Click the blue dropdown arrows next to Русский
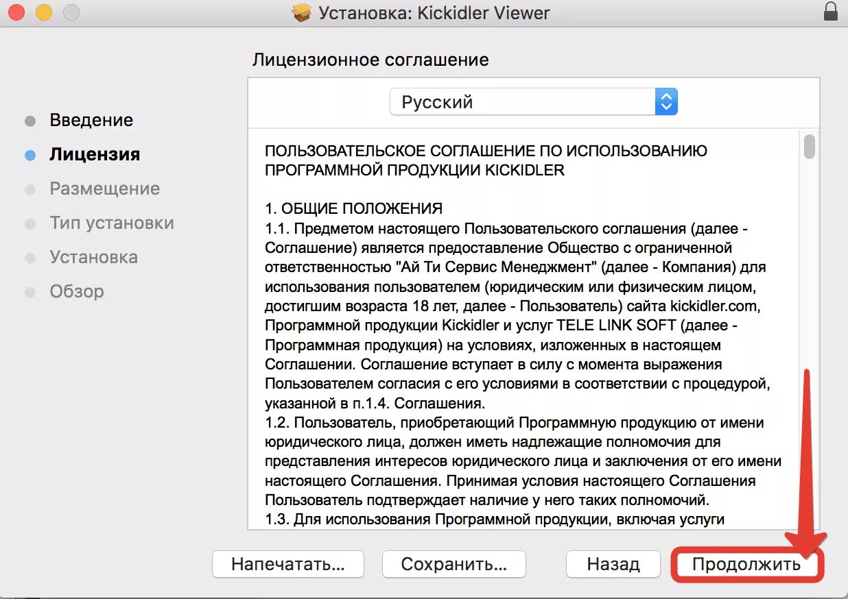Image resolution: width=848 pixels, height=599 pixels. [666, 102]
